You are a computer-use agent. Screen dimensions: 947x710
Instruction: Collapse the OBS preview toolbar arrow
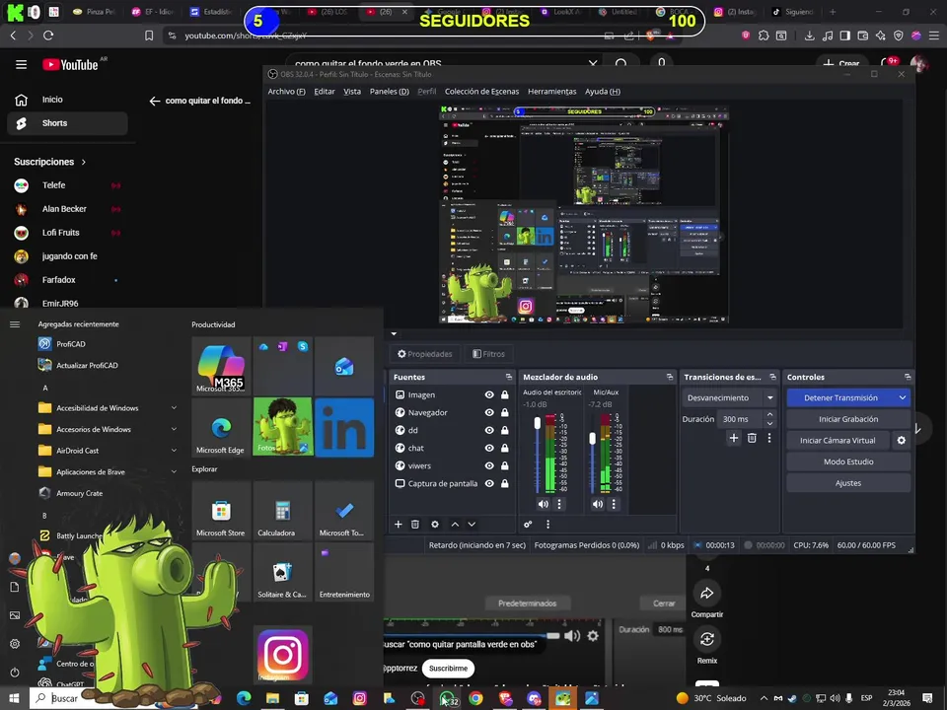tap(394, 334)
